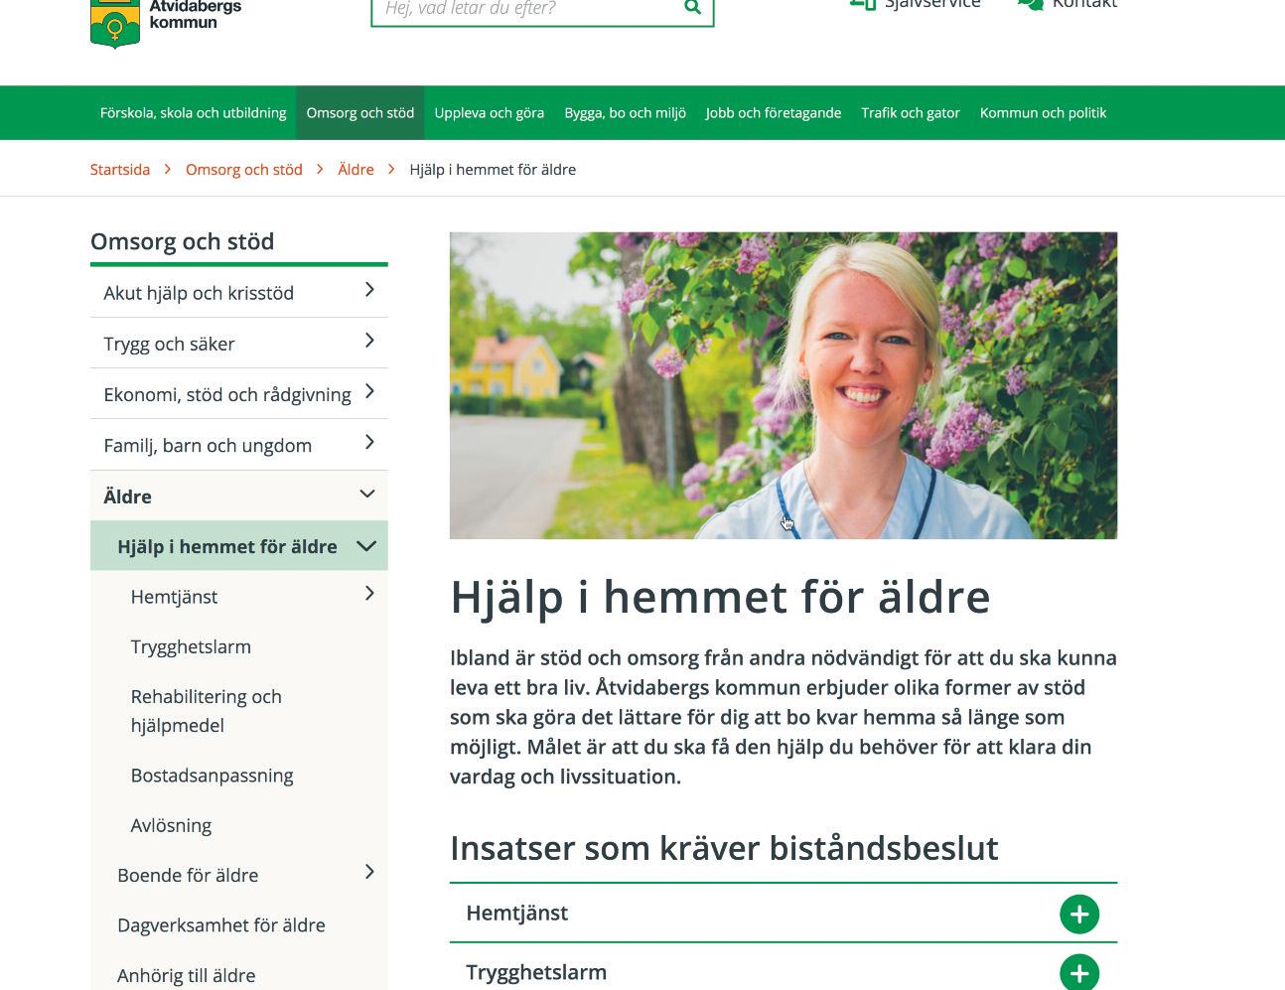Expand Boende för äldre submenu arrow

369,872
